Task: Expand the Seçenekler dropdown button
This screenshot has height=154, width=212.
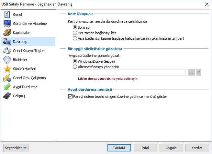Action: click(x=16, y=148)
